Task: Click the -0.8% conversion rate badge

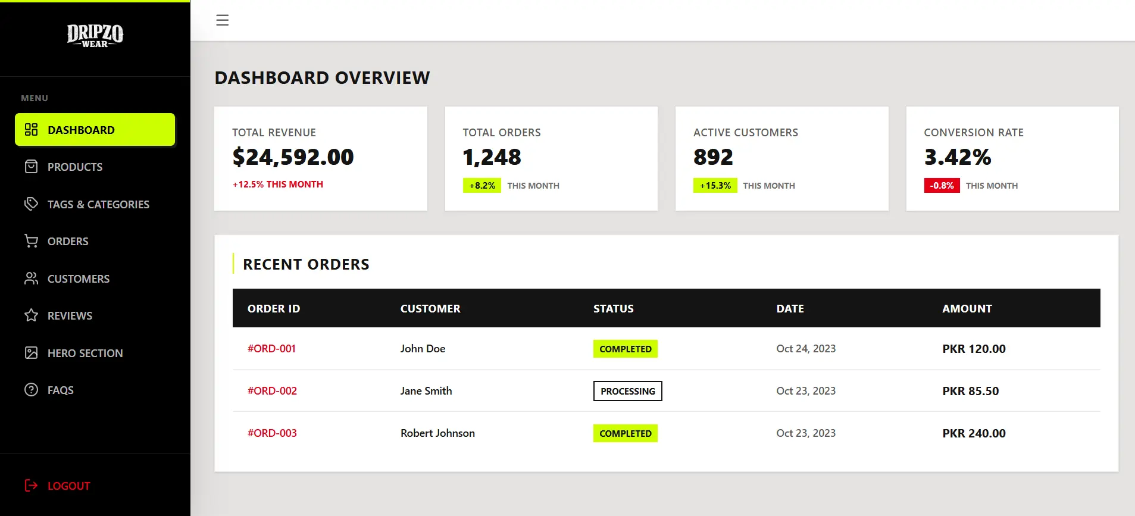Action: click(942, 186)
